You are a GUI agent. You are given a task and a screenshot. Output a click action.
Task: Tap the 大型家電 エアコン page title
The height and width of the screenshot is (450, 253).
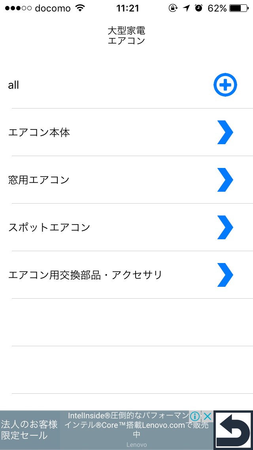(x=126, y=36)
